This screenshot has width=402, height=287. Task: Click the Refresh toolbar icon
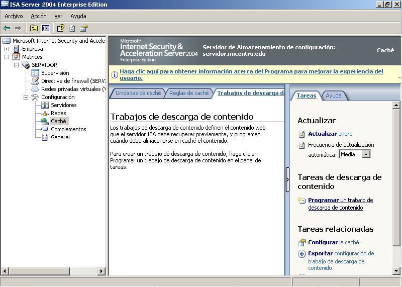[x=72, y=28]
